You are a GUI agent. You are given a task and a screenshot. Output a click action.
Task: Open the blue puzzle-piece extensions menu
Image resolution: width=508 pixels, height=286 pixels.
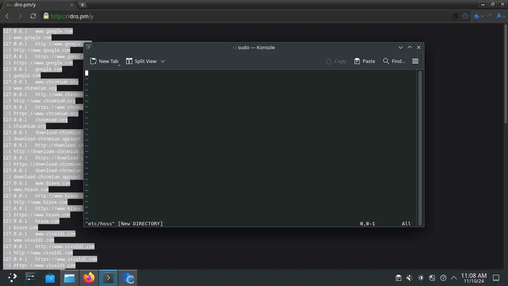pyautogui.click(x=478, y=16)
